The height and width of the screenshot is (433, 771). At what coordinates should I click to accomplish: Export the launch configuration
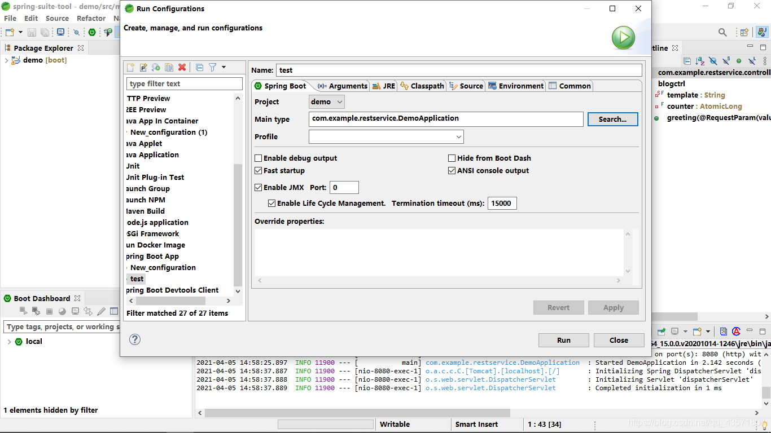coord(156,68)
